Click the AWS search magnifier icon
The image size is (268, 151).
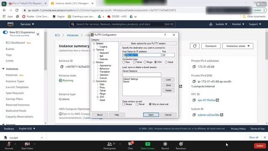point(73,24)
